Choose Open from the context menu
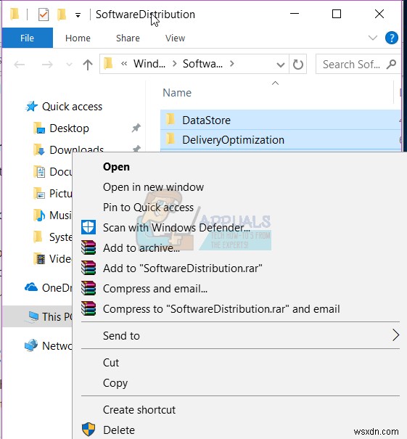407x439 pixels. point(116,167)
